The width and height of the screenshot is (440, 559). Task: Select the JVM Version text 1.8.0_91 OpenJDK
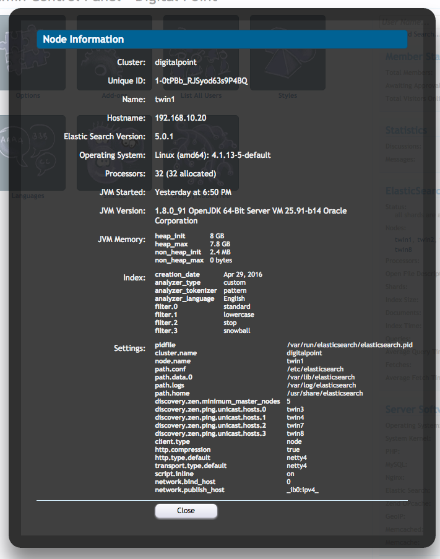tap(251, 215)
